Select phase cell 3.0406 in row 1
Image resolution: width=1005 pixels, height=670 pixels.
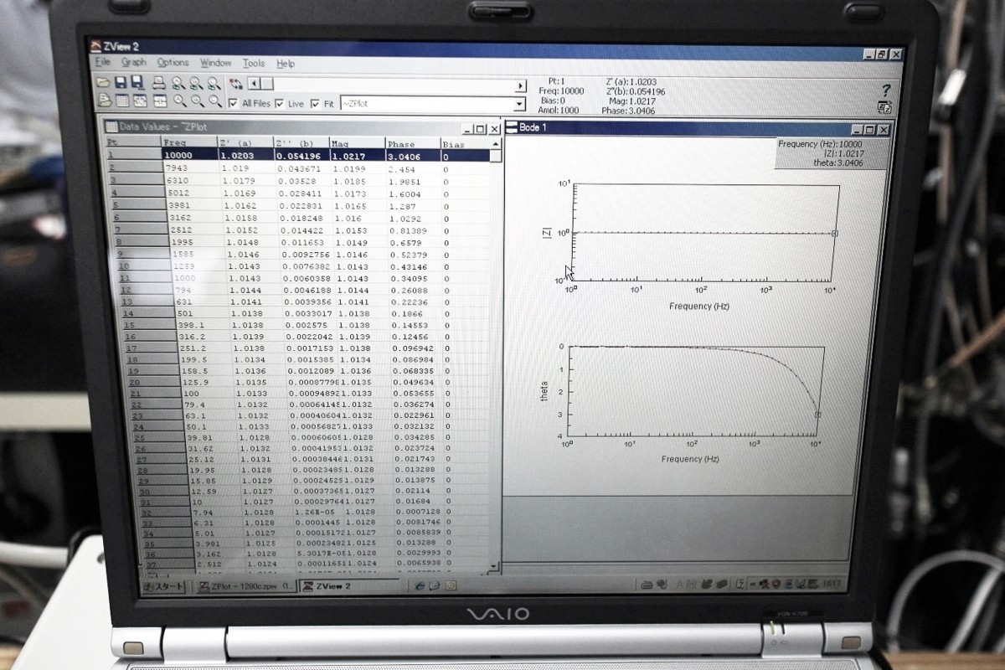pyautogui.click(x=413, y=157)
